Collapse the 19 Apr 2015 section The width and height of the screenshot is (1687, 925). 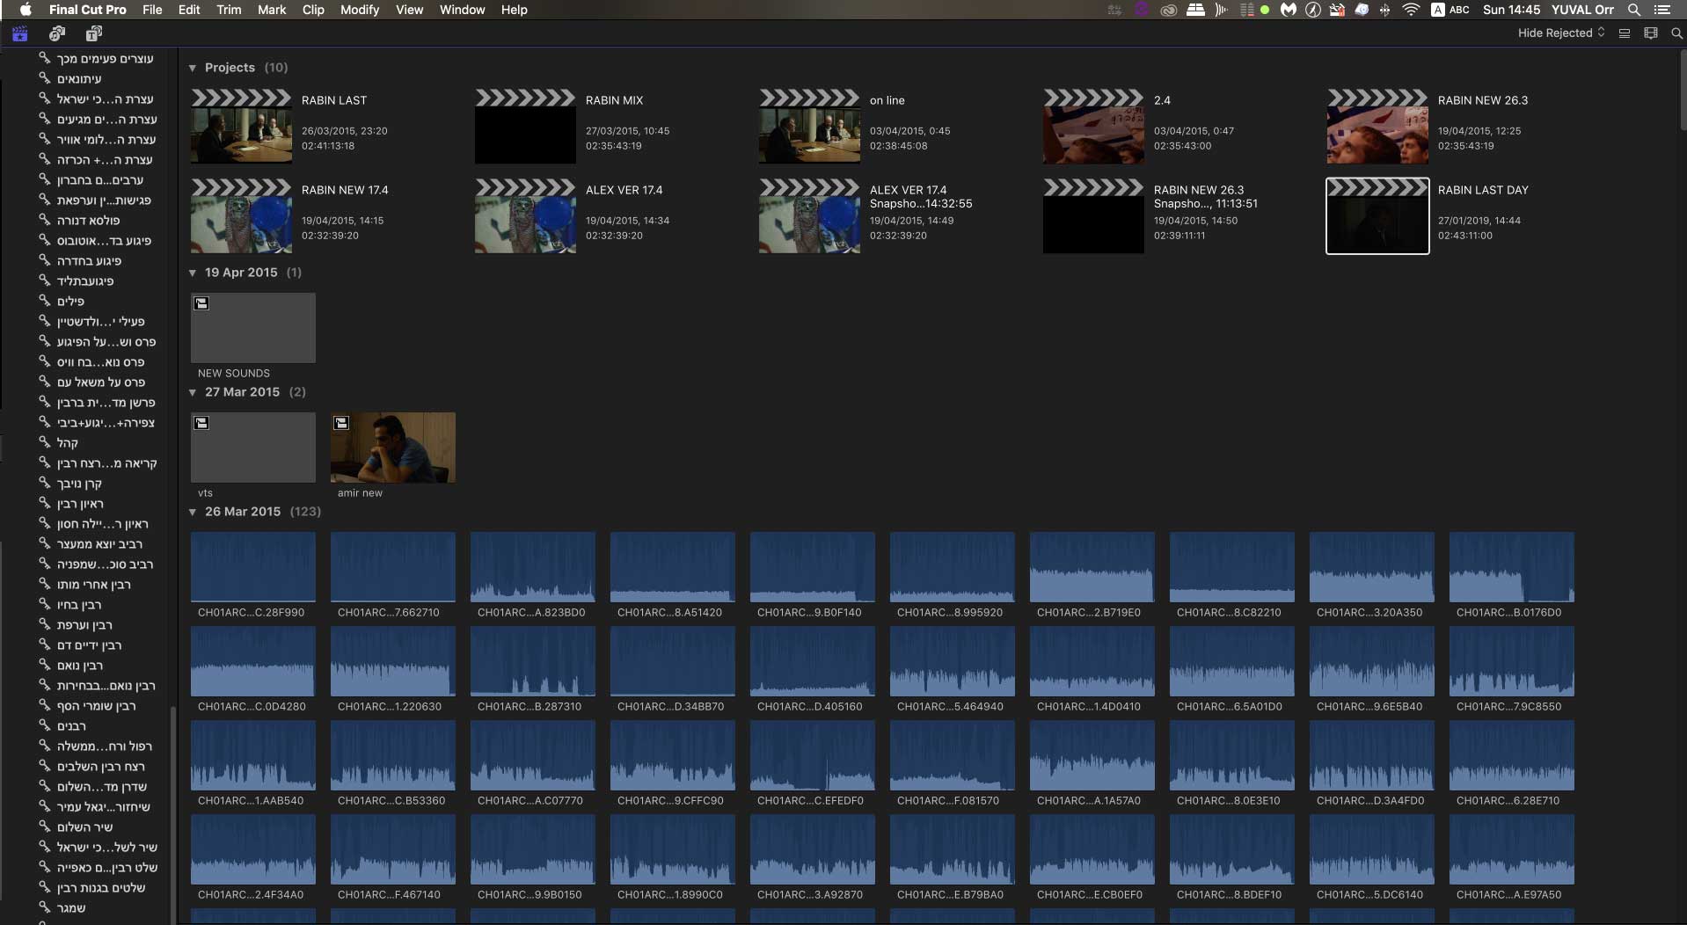(x=193, y=273)
